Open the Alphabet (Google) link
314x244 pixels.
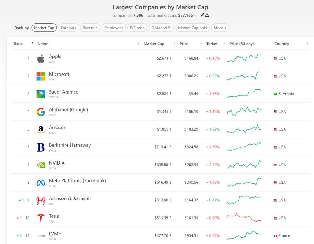click(x=68, y=110)
